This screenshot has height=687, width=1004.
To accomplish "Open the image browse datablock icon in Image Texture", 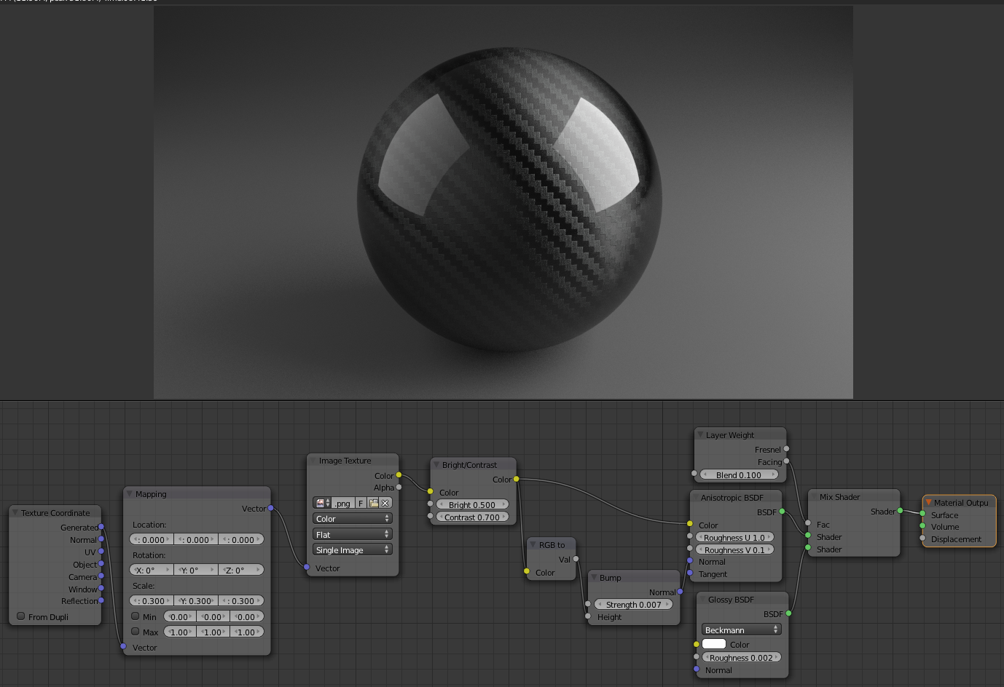I will [322, 503].
